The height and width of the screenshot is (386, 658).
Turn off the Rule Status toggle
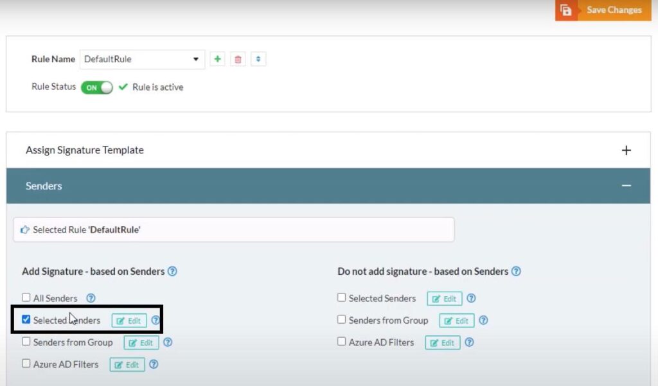click(96, 87)
